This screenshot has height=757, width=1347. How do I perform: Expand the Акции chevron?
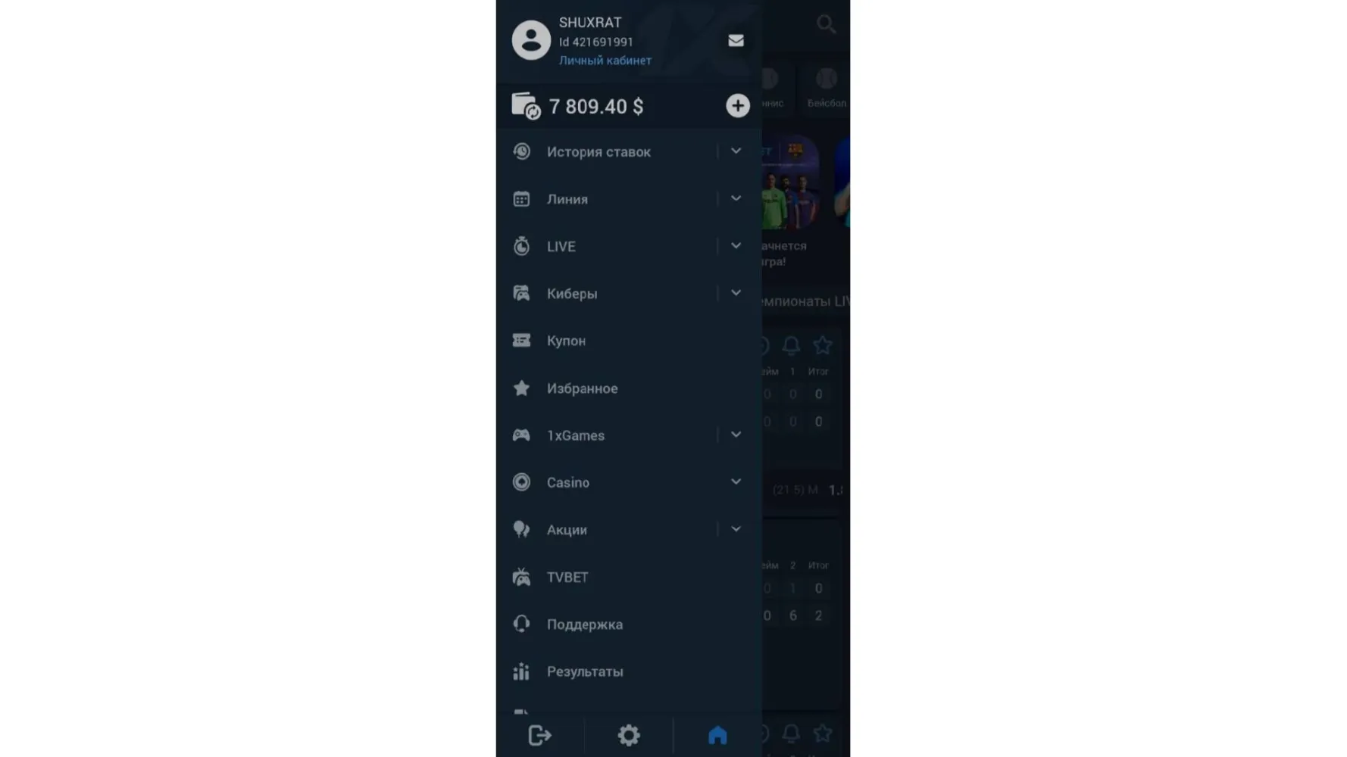coord(736,529)
